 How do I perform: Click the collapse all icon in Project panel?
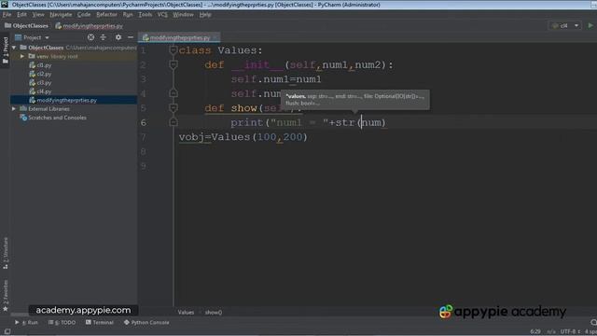(x=104, y=37)
